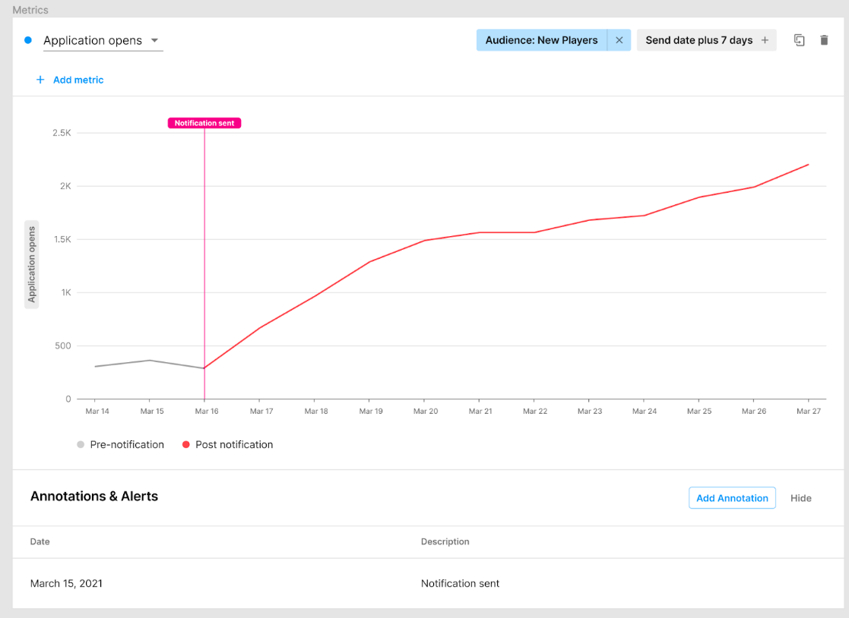
Task: Click plus icon on Send date chip
Action: 765,40
